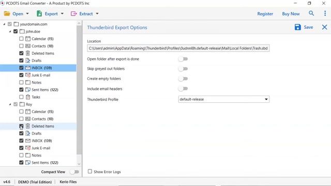Image resolution: width=331 pixels, height=186 pixels.
Task: Click Roy Notes folder icon
Action: tap(28, 155)
